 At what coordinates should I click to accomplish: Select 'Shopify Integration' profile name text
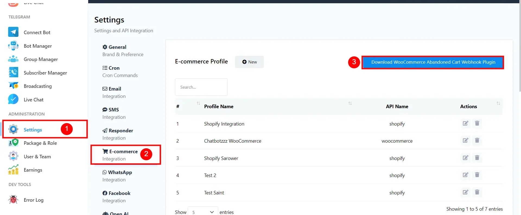(224, 124)
